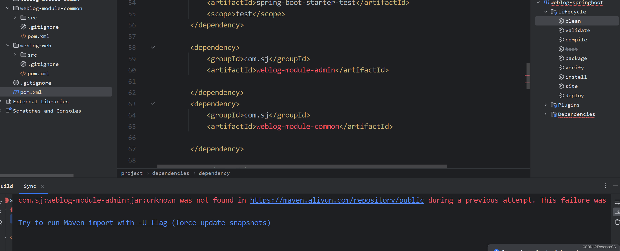
Task: Switch to the Build tab
Action: 6,186
